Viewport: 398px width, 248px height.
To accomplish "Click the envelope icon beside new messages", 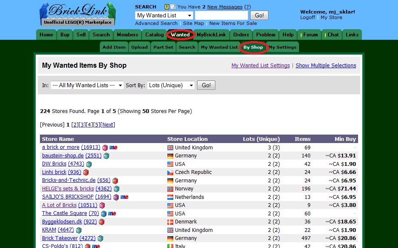I will 173,7.
